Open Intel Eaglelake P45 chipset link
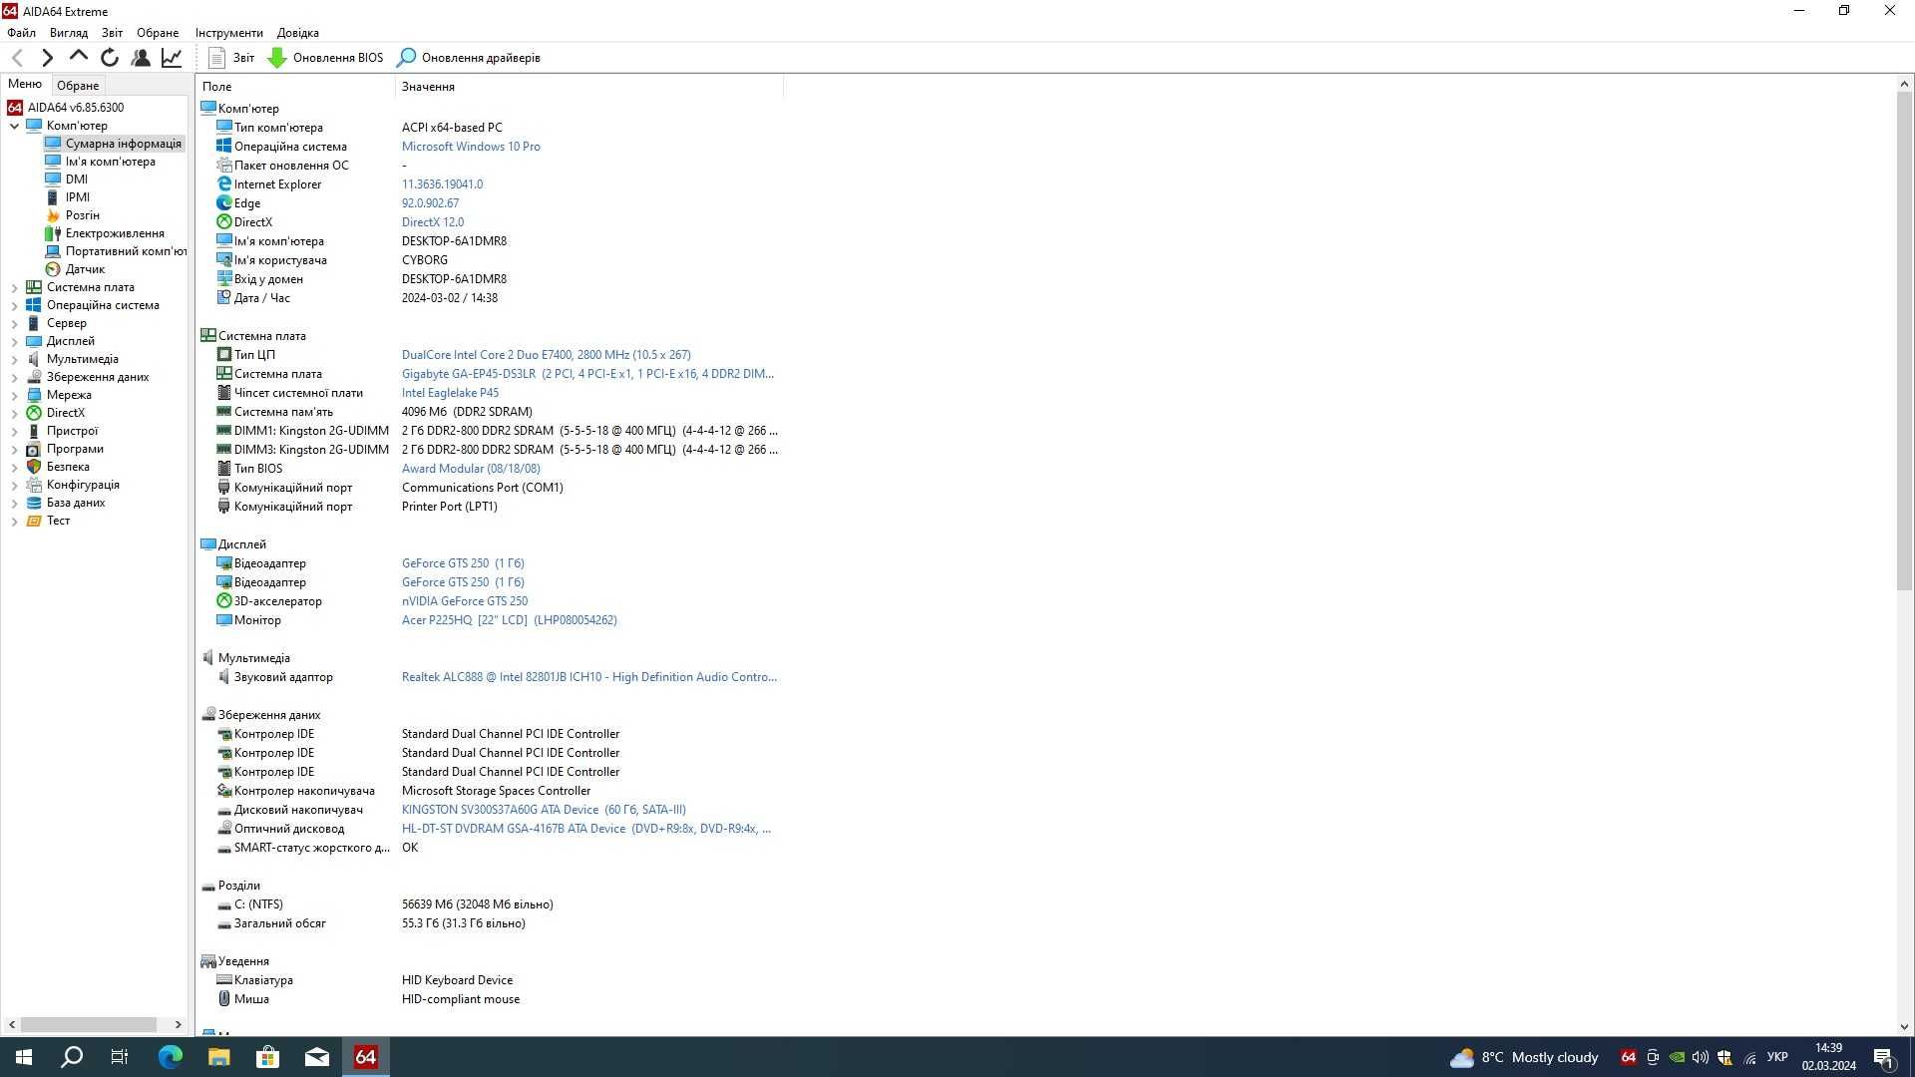This screenshot has width=1915, height=1077. 450,393
